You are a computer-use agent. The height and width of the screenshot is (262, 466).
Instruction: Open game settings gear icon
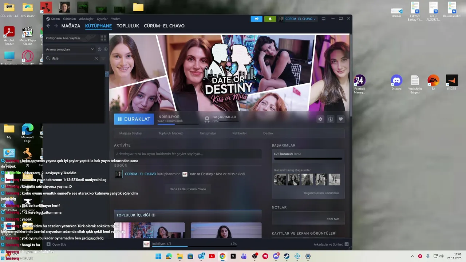pos(320,119)
